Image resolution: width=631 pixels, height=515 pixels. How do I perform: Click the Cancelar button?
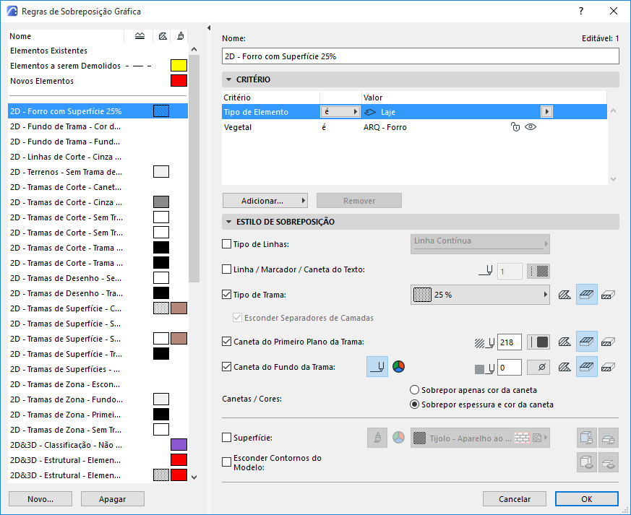(515, 499)
